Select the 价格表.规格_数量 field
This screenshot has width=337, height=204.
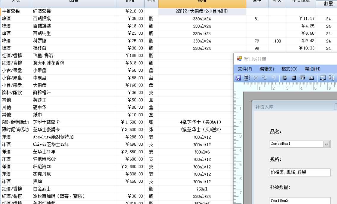pyautogui.click(x=300, y=172)
